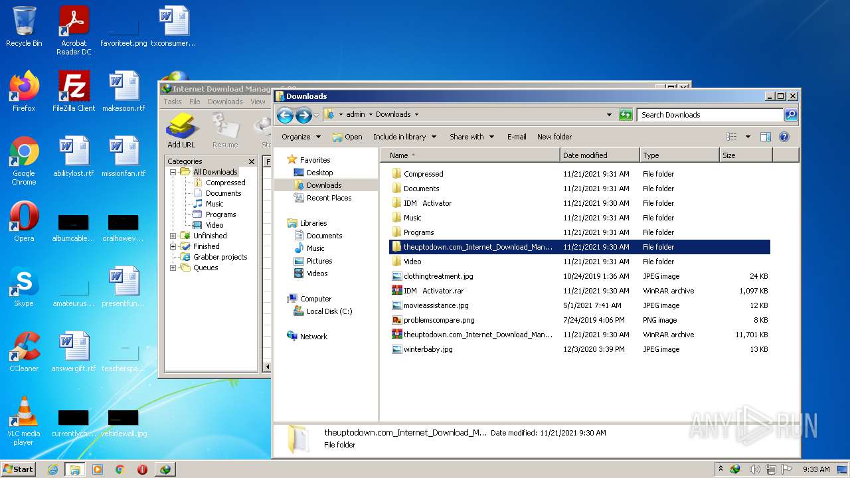The image size is (850, 478).
Task: Show hidden system tray icons arrow
Action: pos(721,469)
